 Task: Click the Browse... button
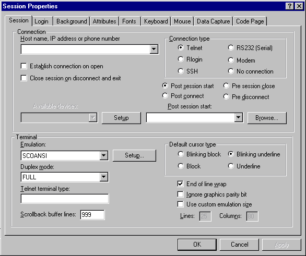(267, 118)
